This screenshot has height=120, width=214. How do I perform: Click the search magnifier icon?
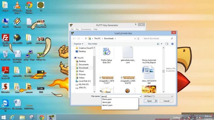172,39
